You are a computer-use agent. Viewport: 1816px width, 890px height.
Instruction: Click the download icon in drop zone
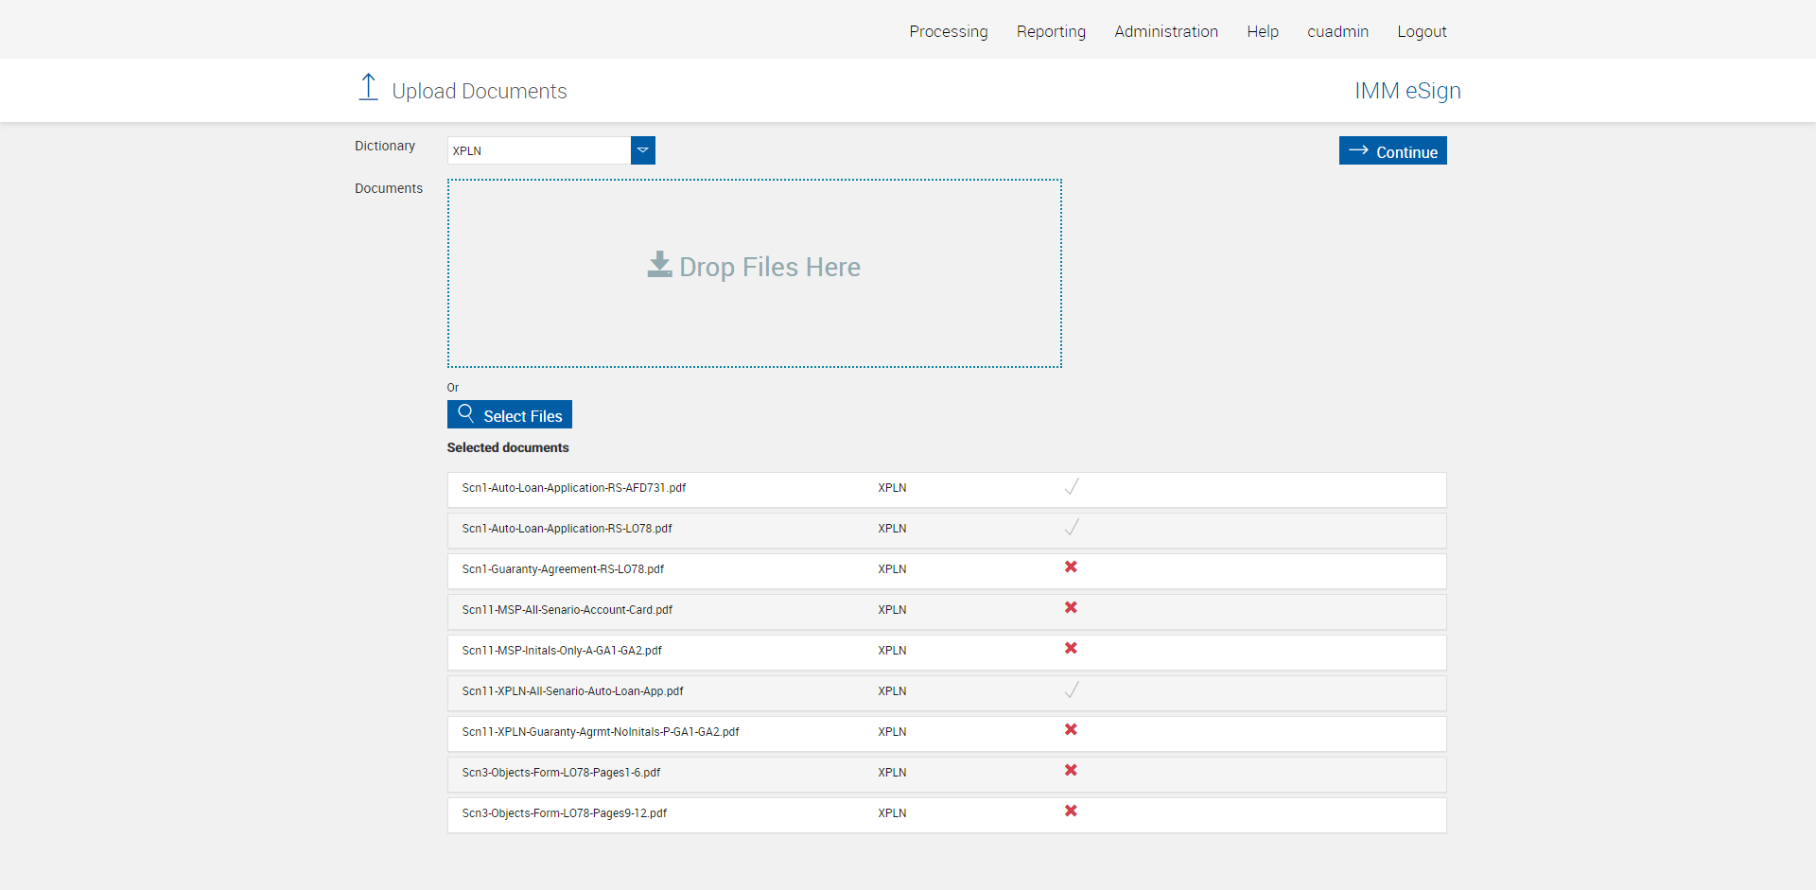point(659,265)
